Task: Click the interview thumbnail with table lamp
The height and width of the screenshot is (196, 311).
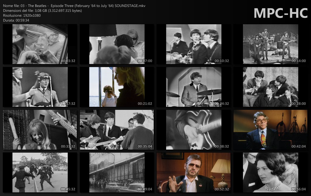Action: [x=193, y=172]
